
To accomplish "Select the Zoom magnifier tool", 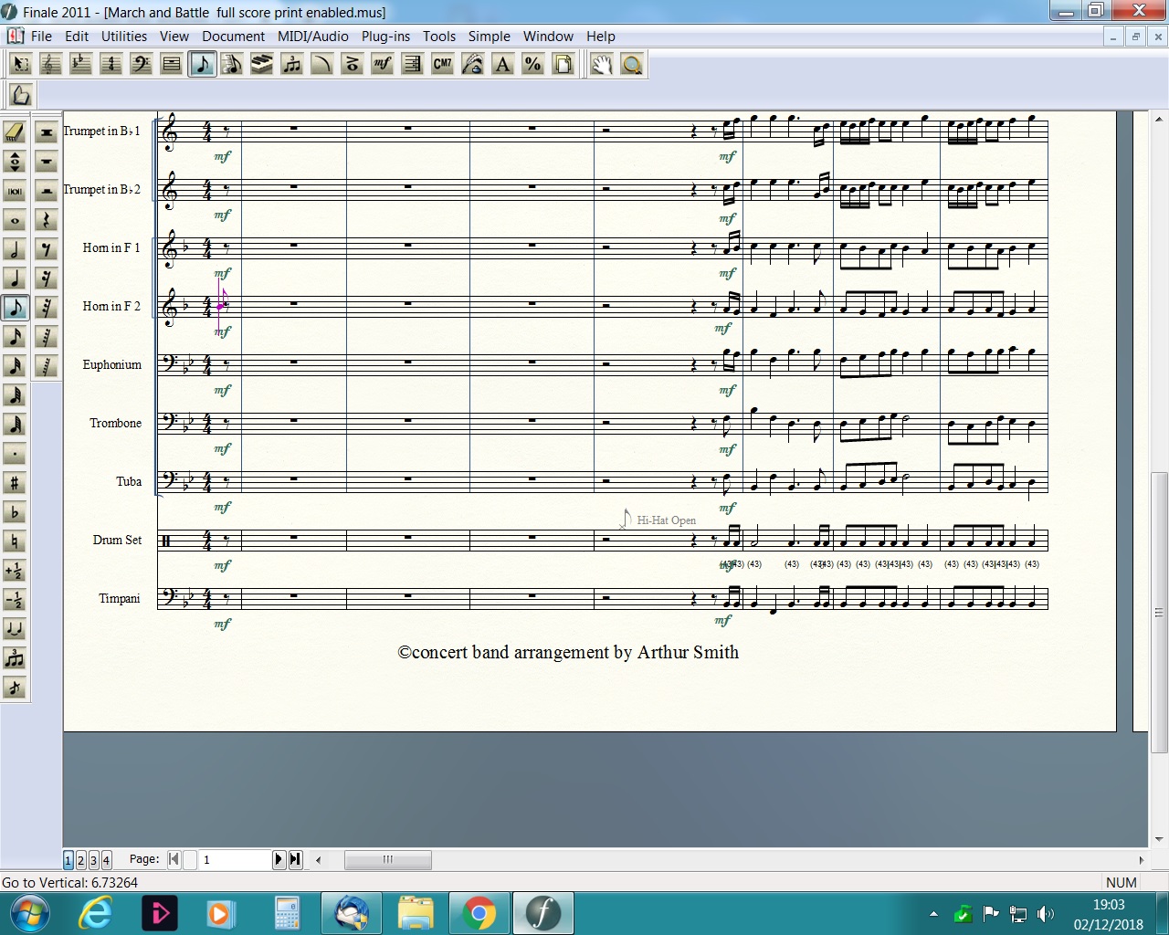I will click(x=631, y=64).
